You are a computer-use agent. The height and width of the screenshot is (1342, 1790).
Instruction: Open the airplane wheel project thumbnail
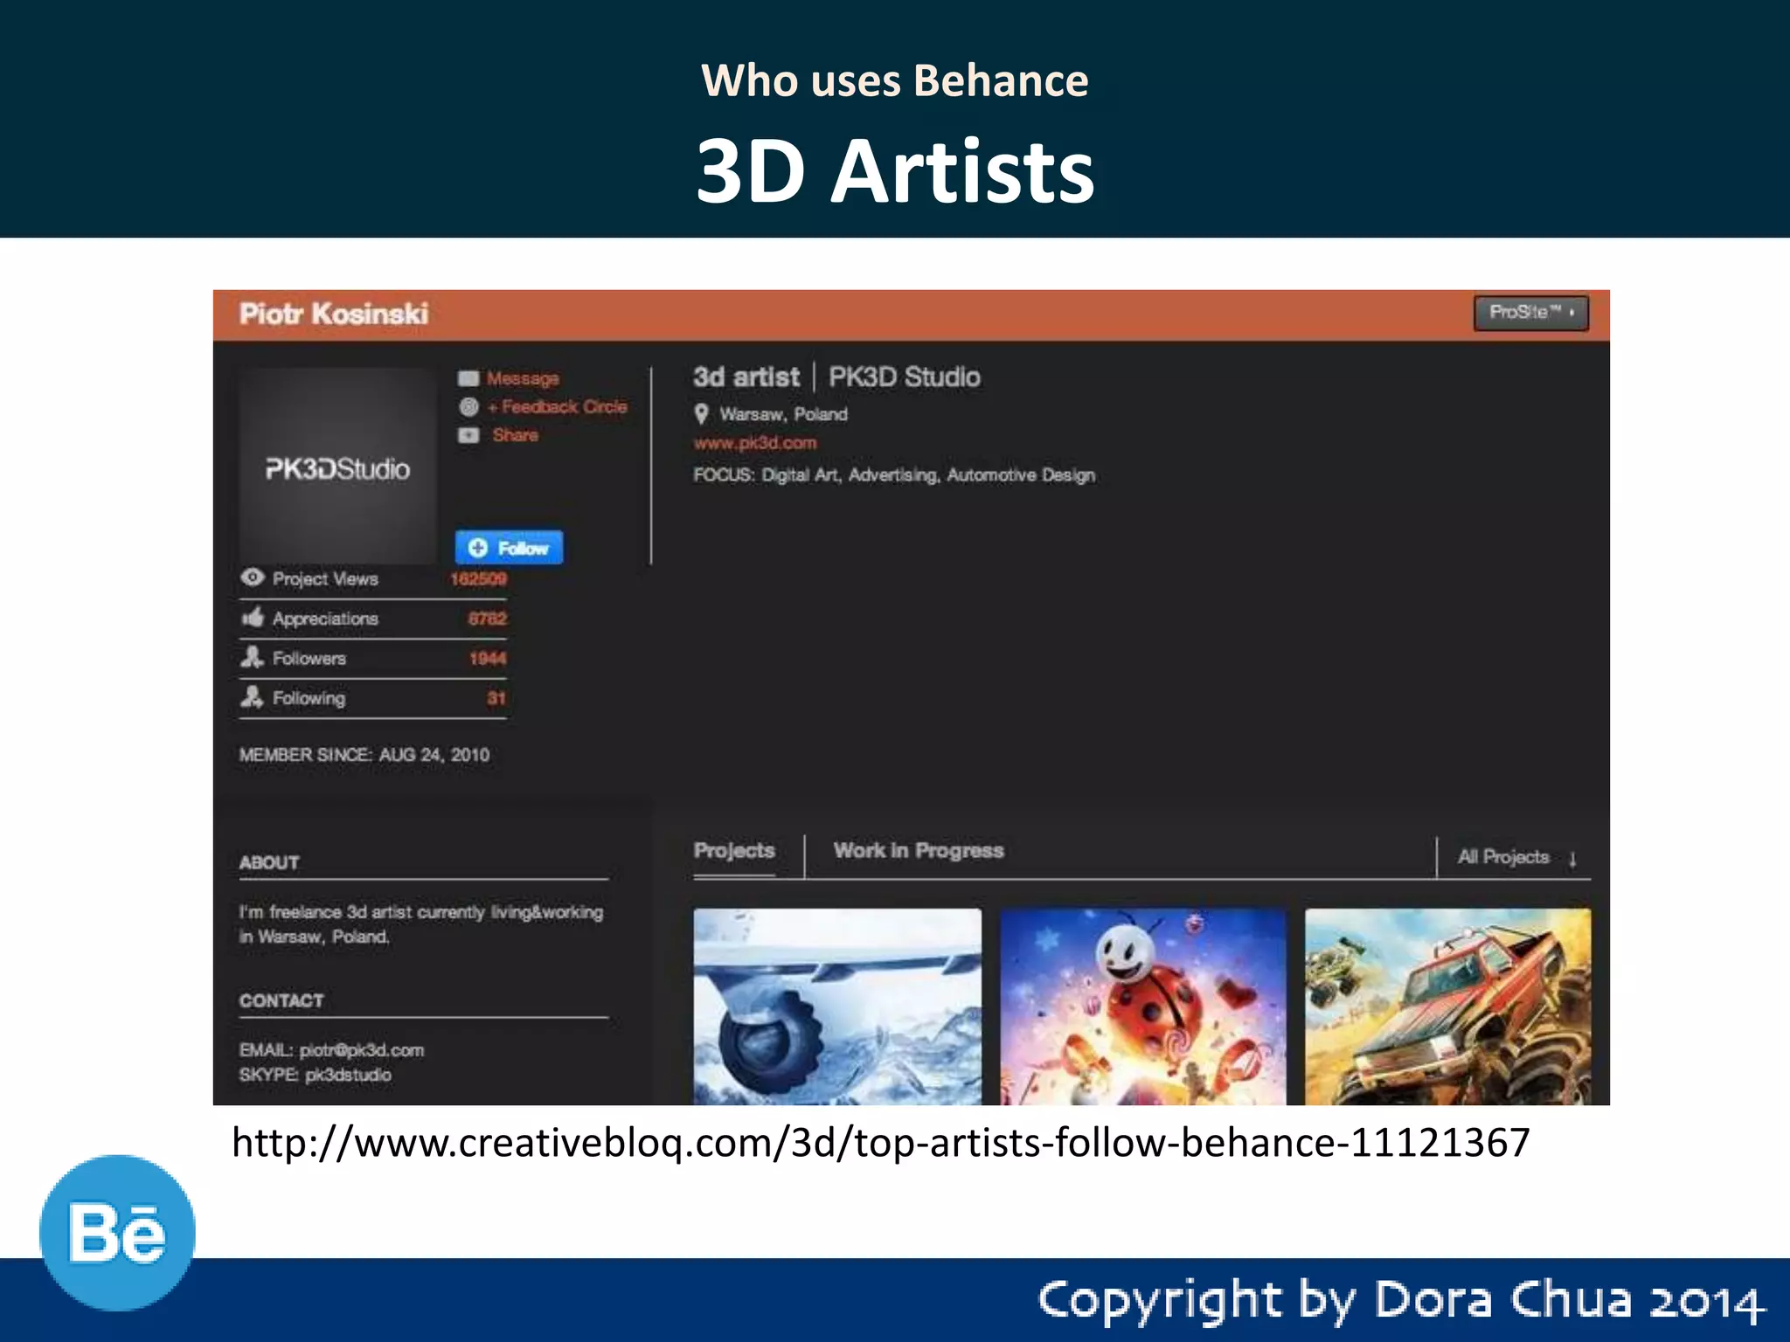[x=837, y=1006]
